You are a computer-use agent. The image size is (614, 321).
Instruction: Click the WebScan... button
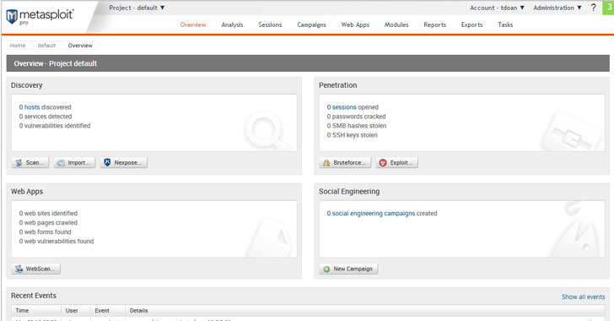pos(36,269)
